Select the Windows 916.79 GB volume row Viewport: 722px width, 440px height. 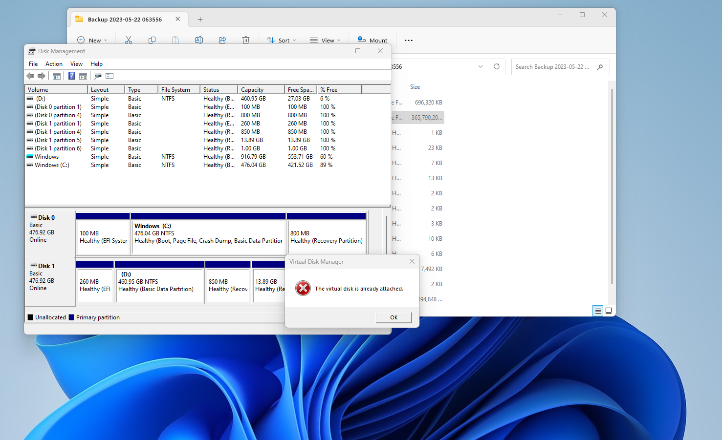(207, 157)
